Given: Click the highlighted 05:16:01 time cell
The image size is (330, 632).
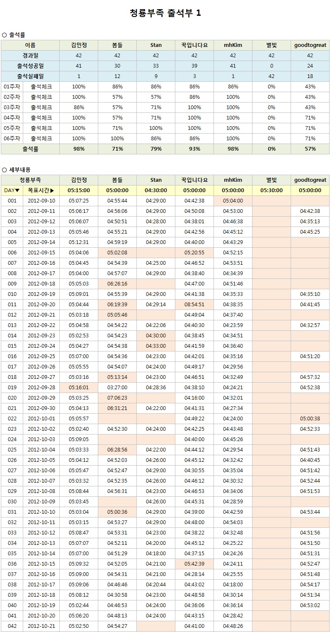Looking at the screenshot, I should point(79,388).
